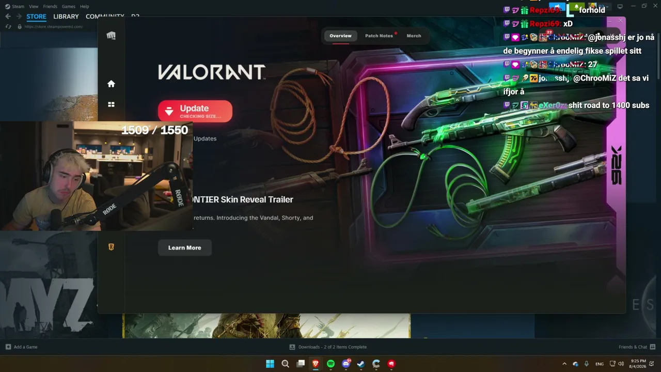Open the clock showing 9:25 PM
The width and height of the screenshot is (661, 372).
click(x=638, y=364)
